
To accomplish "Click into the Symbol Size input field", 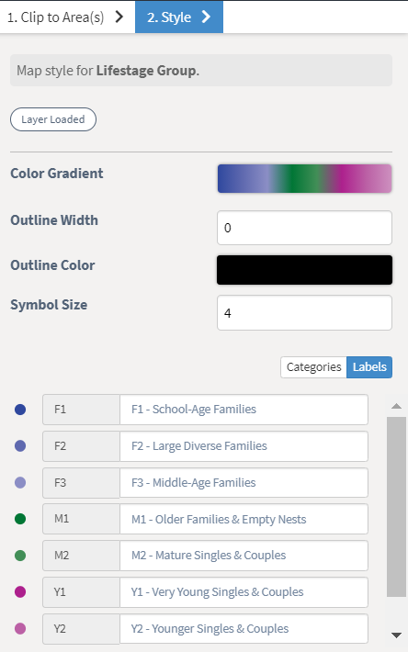I will coord(304,313).
